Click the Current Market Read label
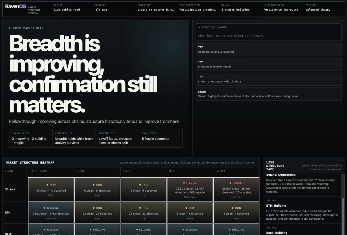Screen dimensions: 347x235 point(26,28)
